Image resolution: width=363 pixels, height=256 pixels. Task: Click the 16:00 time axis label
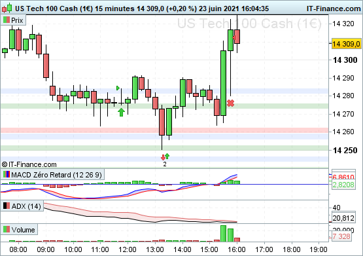coord(237,249)
